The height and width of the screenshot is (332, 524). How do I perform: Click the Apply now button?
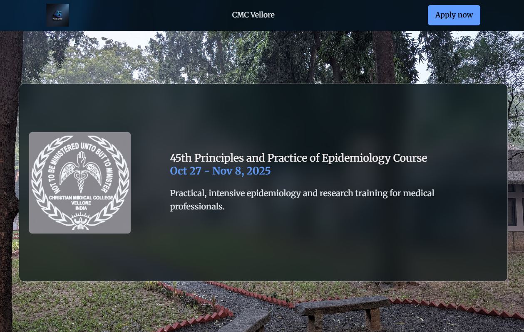click(454, 15)
